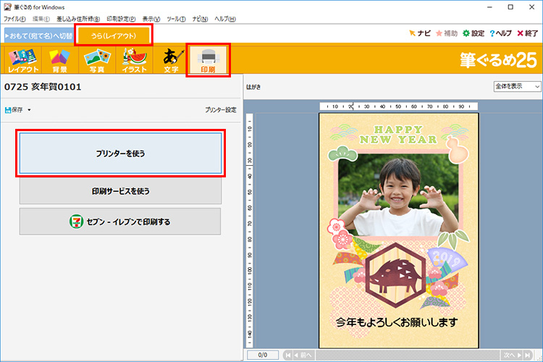543x362 pixels.
Task: Switch to the うら(レイアウト) tab
Action: (112, 34)
